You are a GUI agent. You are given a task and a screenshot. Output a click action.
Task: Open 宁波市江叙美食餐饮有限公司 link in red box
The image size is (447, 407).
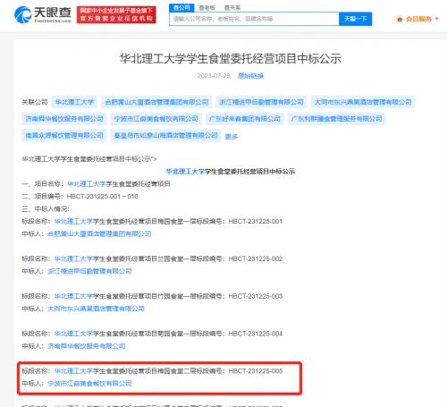pyautogui.click(x=89, y=383)
